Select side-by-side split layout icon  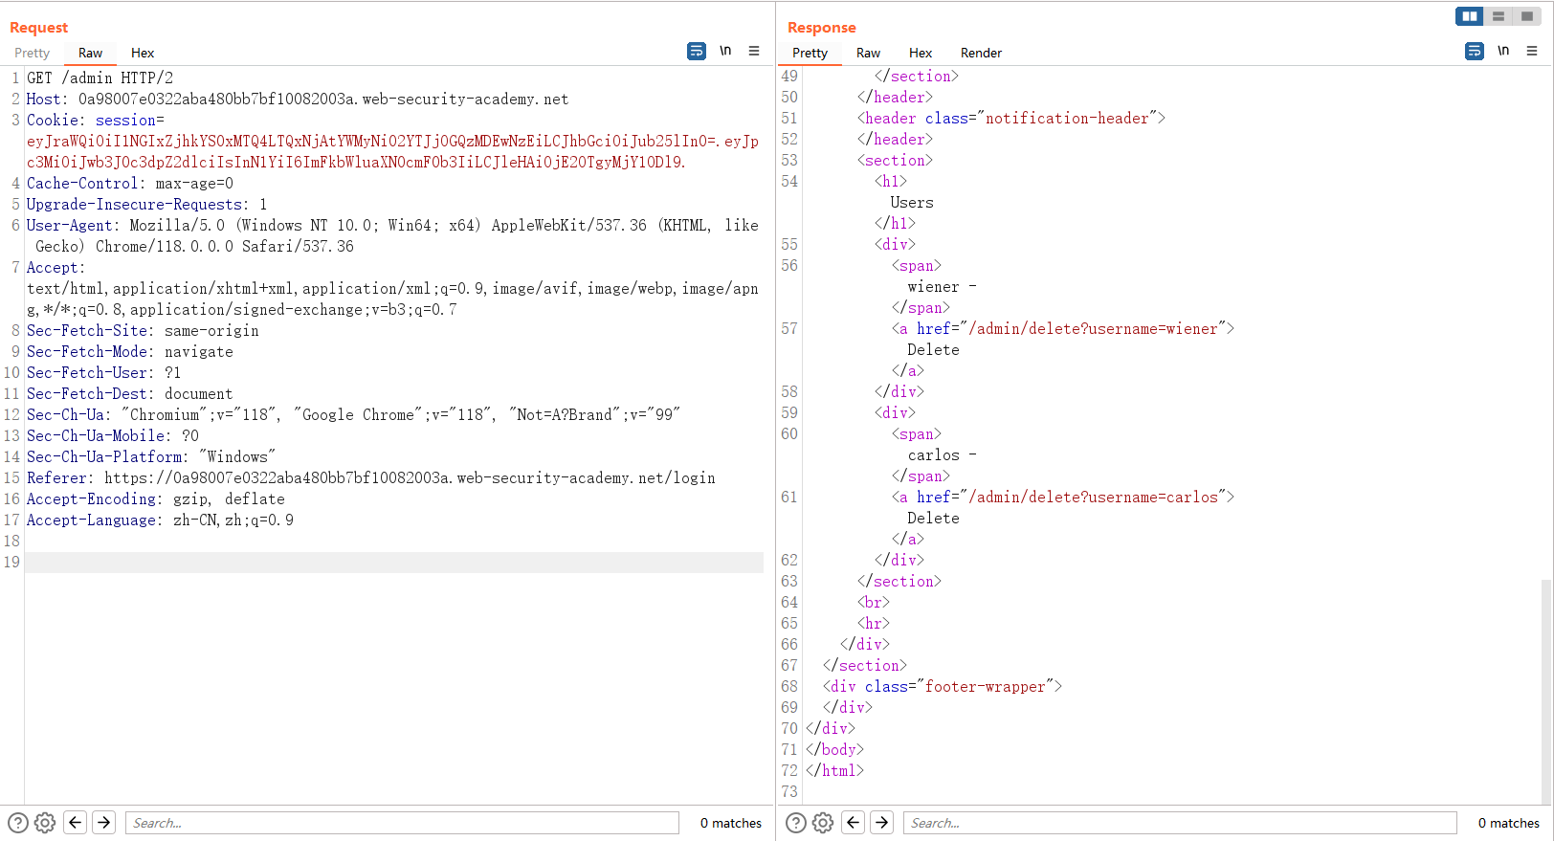pos(1470,16)
